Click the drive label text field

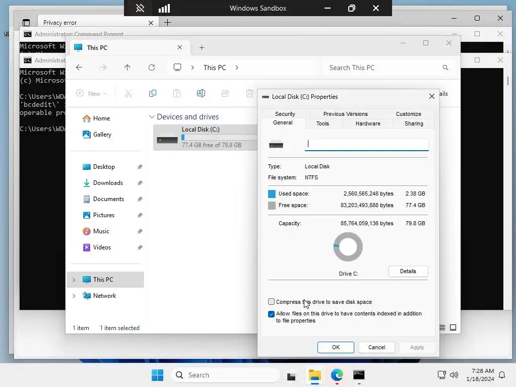pyautogui.click(x=367, y=145)
